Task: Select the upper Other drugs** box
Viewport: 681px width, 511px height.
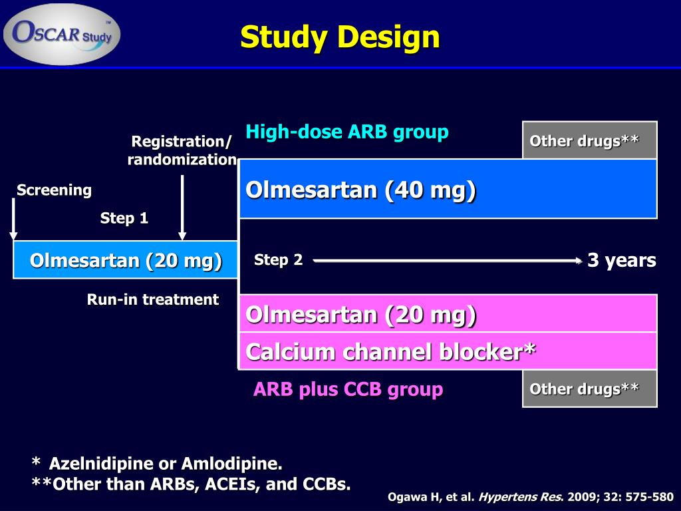Action: pyautogui.click(x=590, y=140)
